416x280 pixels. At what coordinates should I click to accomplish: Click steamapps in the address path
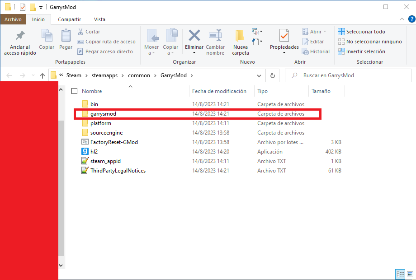pos(104,75)
